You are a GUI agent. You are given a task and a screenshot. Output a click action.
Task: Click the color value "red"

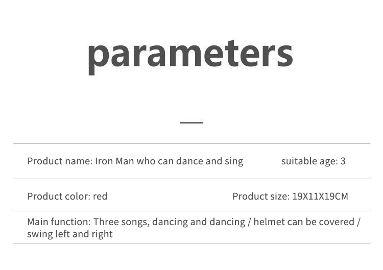point(100,197)
